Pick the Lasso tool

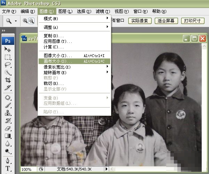[8, 65]
